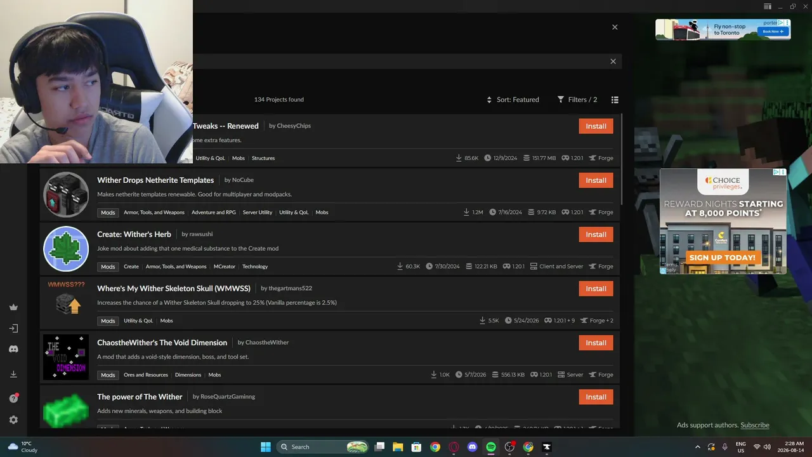Open Task View on the taskbar

[379, 447]
